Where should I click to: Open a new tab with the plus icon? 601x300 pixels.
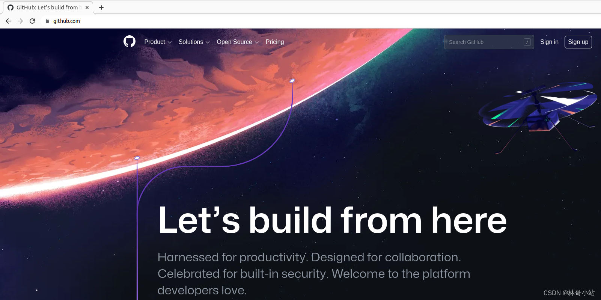coord(101,8)
